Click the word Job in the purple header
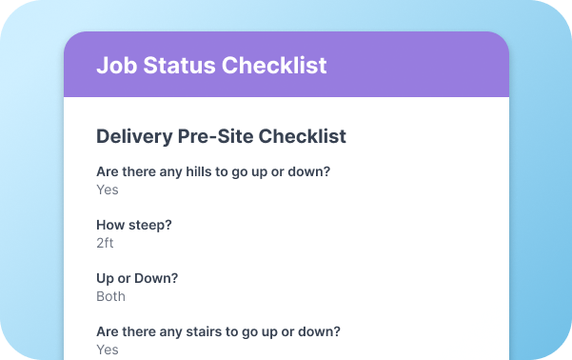572x360 pixels. (x=116, y=66)
